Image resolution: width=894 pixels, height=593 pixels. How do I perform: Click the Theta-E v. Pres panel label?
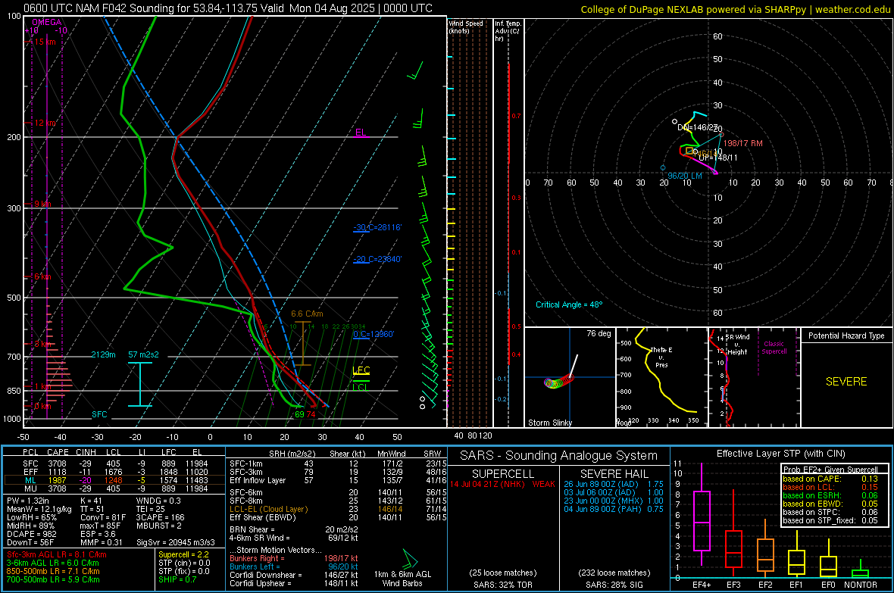pyautogui.click(x=661, y=357)
